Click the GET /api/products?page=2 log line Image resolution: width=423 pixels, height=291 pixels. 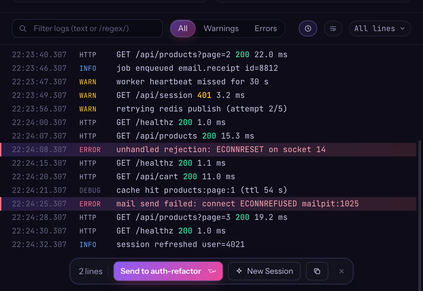point(209,55)
